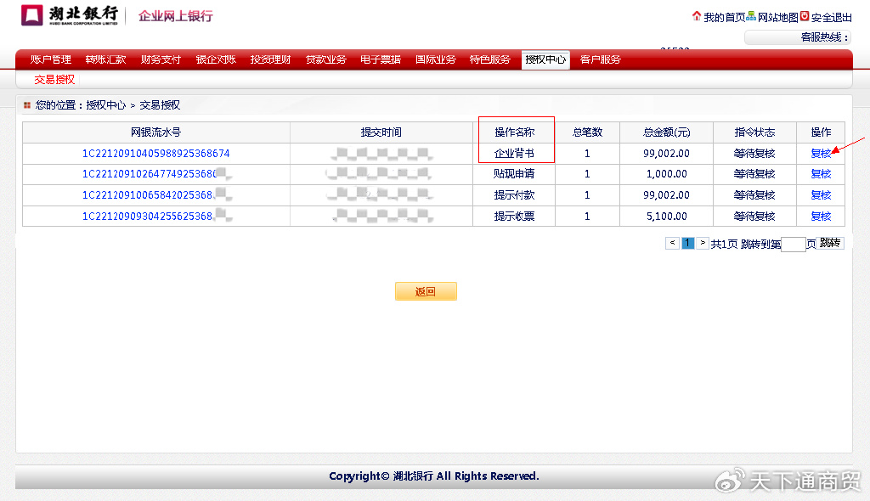
Task: Select page 1 in pagination
Action: click(x=687, y=243)
